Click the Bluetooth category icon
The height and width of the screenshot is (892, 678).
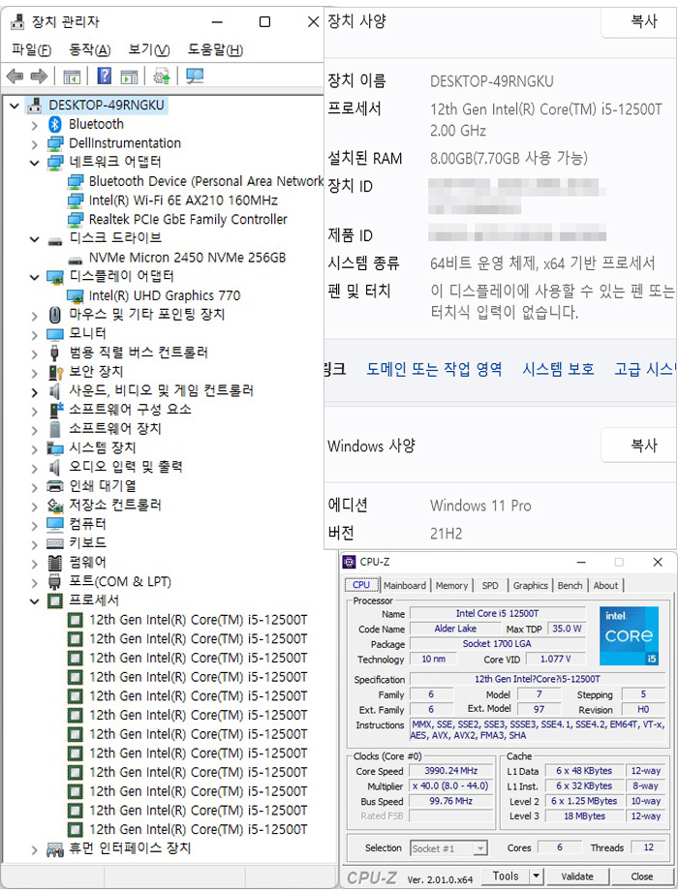click(55, 124)
